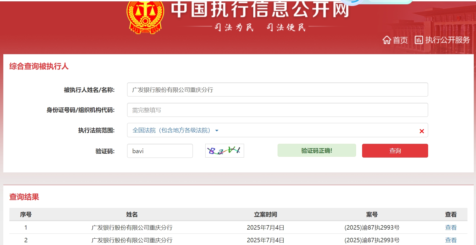This screenshot has height=245, width=476.
Task: Click case number in result row 1
Action: pos(372,228)
